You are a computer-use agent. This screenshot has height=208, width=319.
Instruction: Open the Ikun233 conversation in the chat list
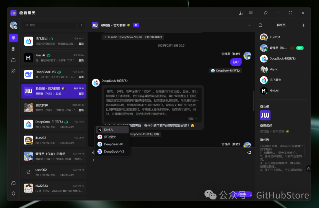[x=54, y=140]
